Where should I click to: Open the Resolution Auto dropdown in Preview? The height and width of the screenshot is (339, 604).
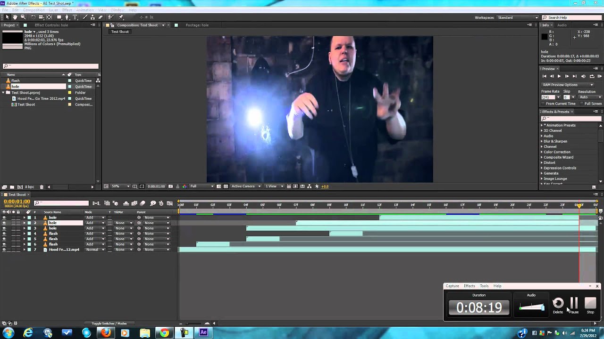(x=590, y=97)
